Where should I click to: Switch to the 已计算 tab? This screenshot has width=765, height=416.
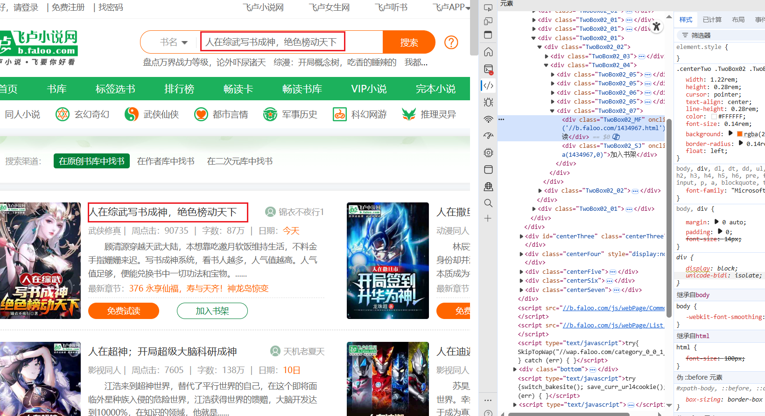pos(712,20)
